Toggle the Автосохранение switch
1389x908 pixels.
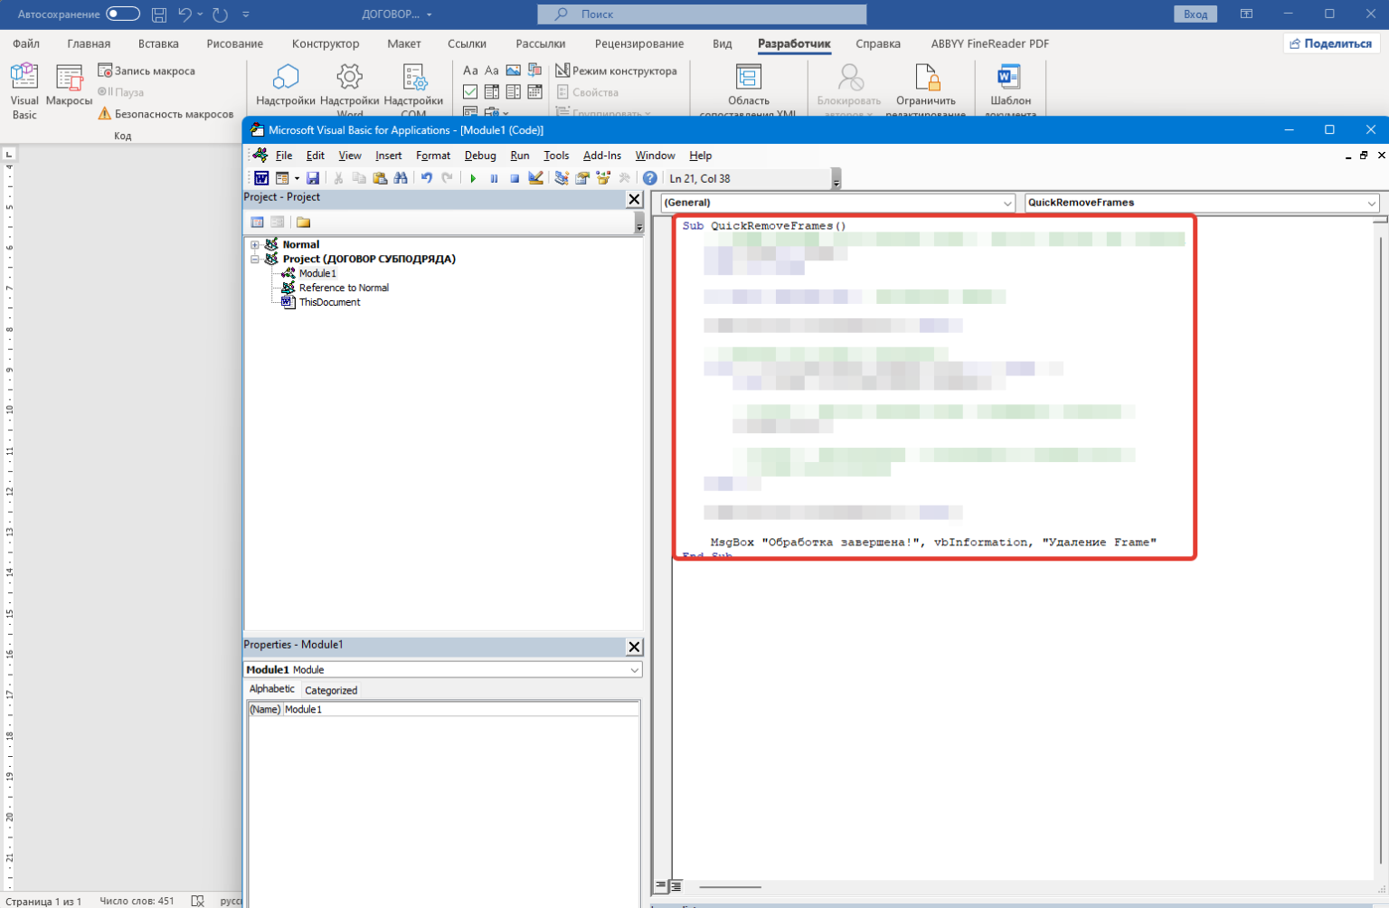(x=123, y=14)
